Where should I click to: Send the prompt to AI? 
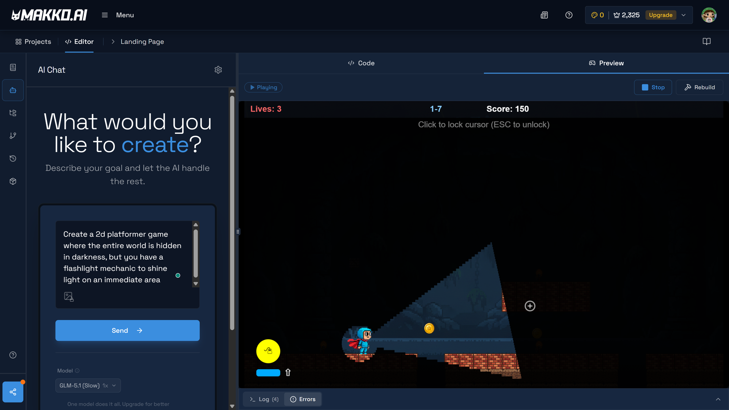point(127,331)
